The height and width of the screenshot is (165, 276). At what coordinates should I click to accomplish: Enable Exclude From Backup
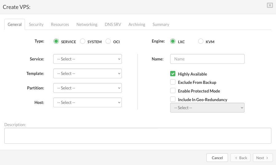[173, 82]
